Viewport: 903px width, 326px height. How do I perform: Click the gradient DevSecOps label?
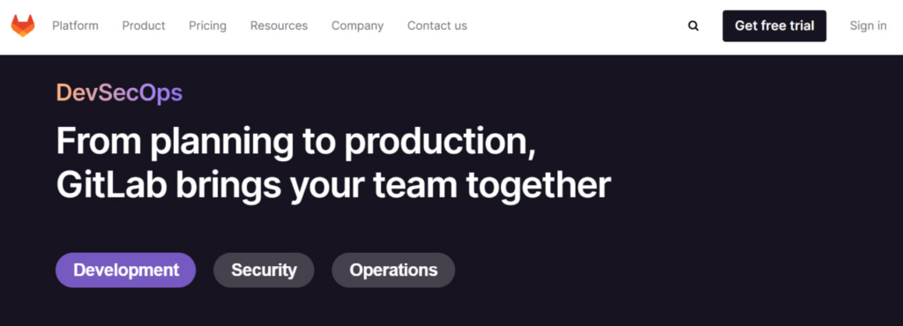pos(120,93)
